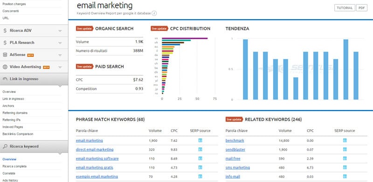The width and height of the screenshot is (373, 182).
Task: Open Ads history in sidebar
Action: click(x=10, y=180)
